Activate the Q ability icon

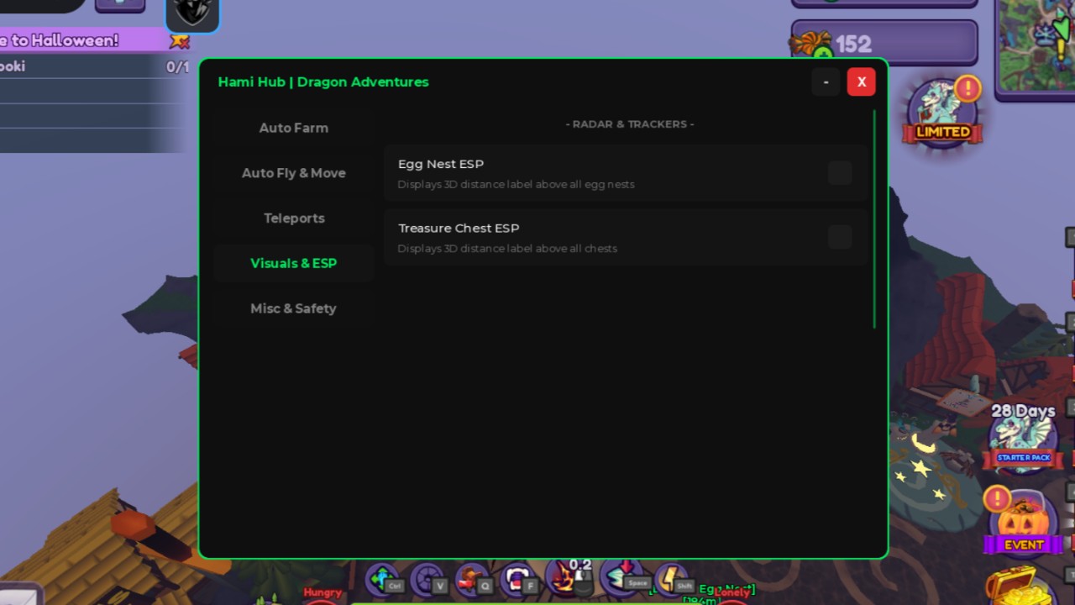click(474, 580)
